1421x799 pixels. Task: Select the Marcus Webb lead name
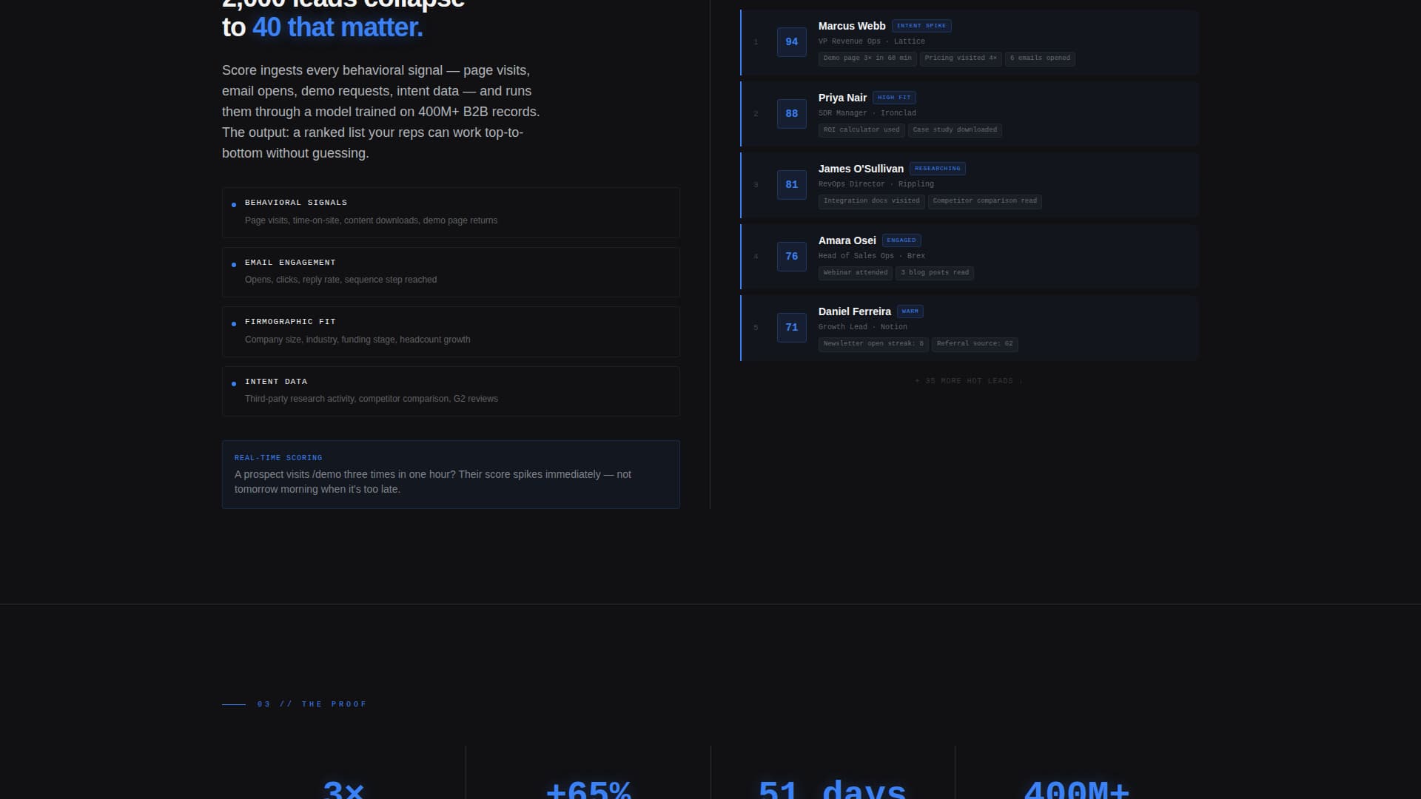pyautogui.click(x=852, y=26)
